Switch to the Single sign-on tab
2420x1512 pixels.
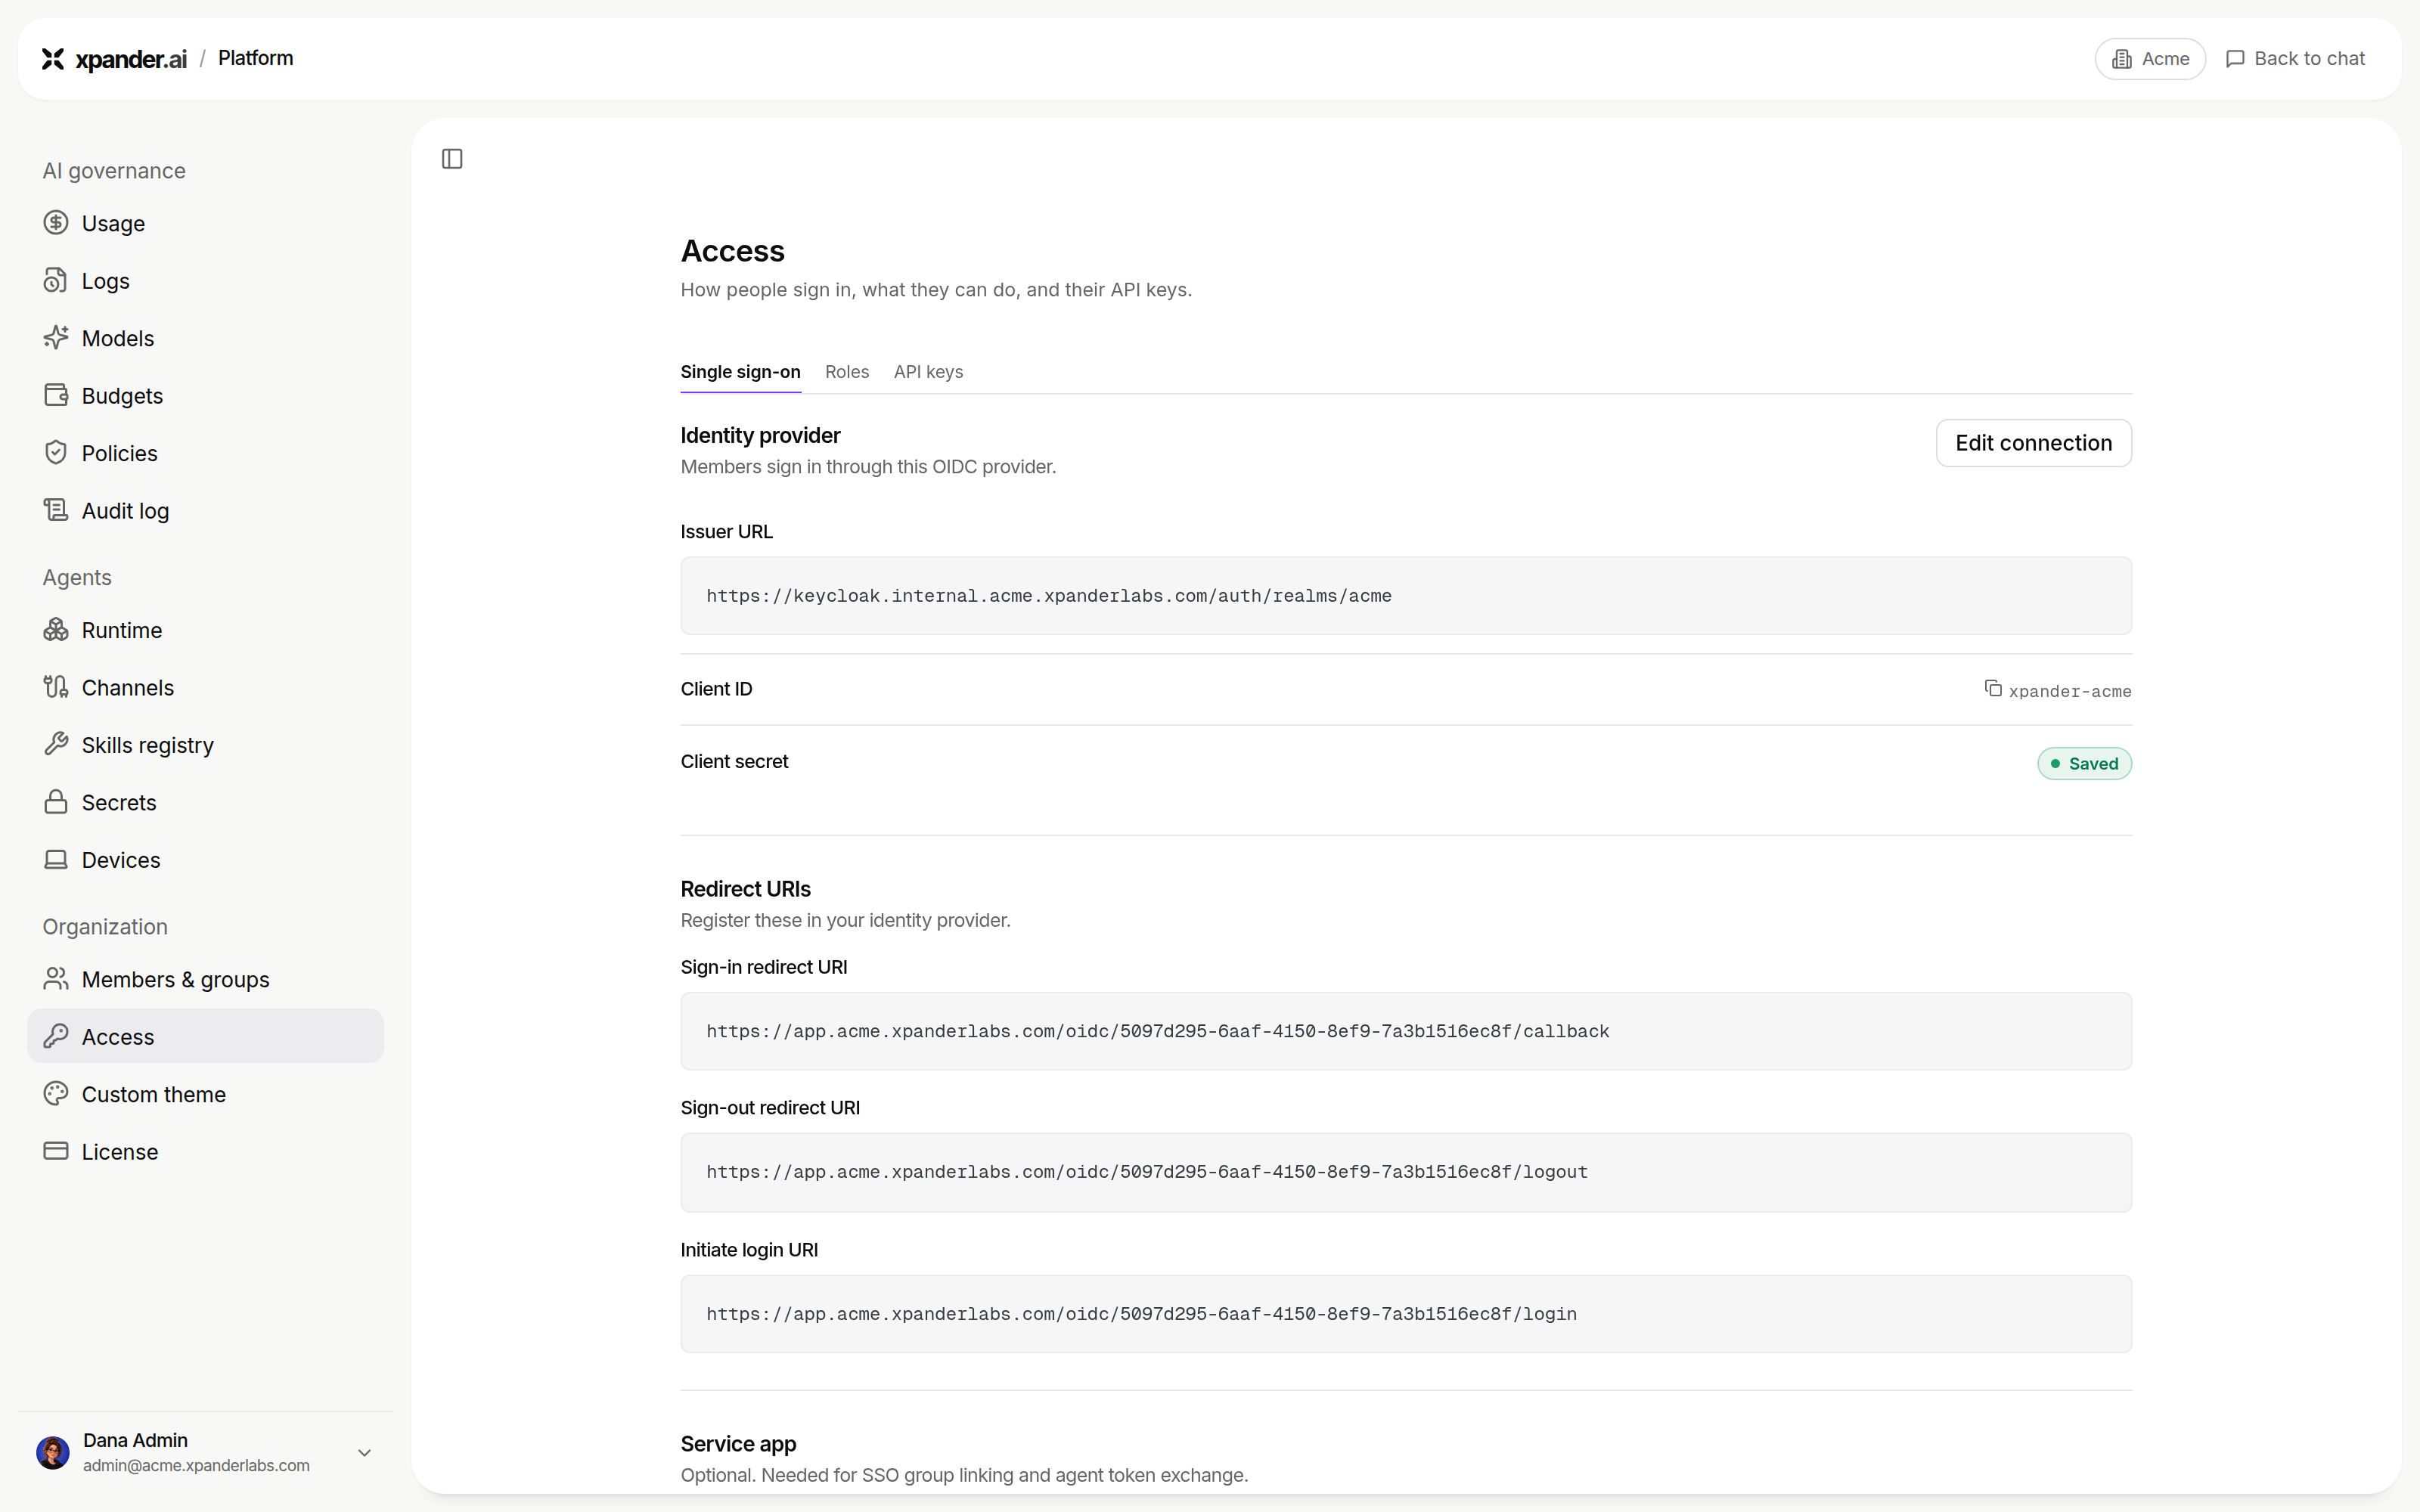[x=740, y=372]
